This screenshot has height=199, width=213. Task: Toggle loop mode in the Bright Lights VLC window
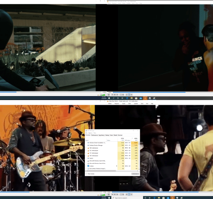point(129,195)
